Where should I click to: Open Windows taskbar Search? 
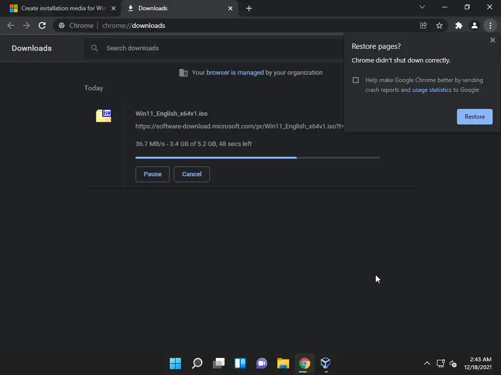pyautogui.click(x=197, y=363)
